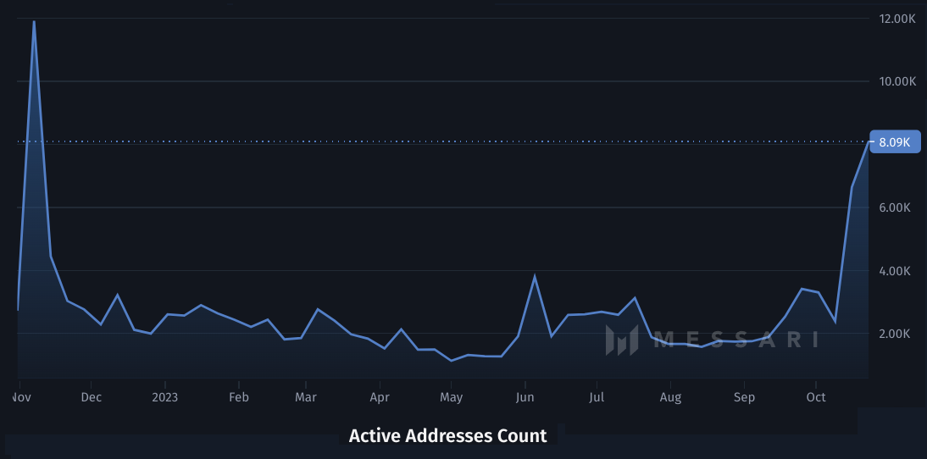Image resolution: width=927 pixels, height=459 pixels.
Task: Click the Jun x-axis label
Action: (x=525, y=396)
